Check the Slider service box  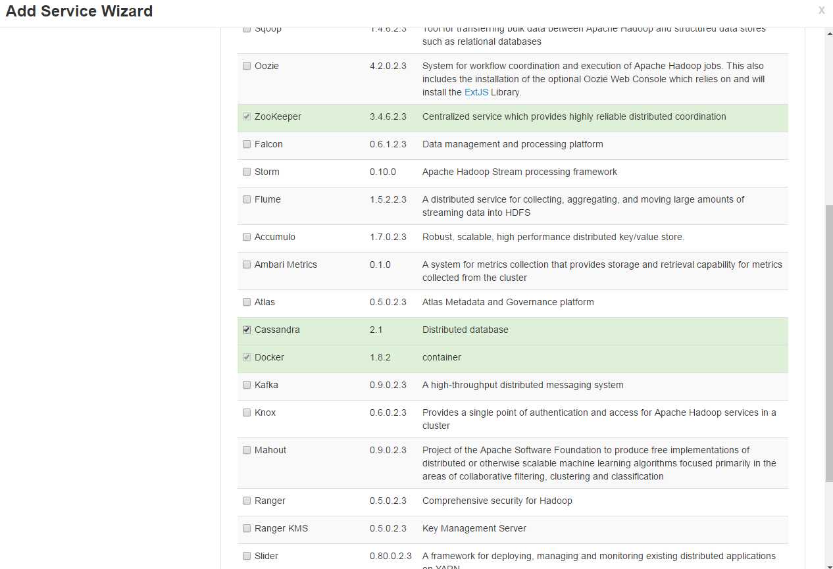[247, 556]
